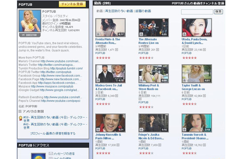This screenshot has height=159, width=242.
Task: Add the Fringe's Jasika Nicole video to the queue with its plus icon
Action: (x=141, y=130)
